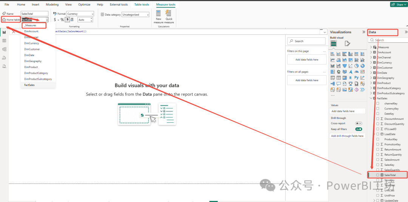Viewport: 408px width, 202px height.
Task: Select the Q&A speech bubble visual
Action: click(x=338, y=84)
